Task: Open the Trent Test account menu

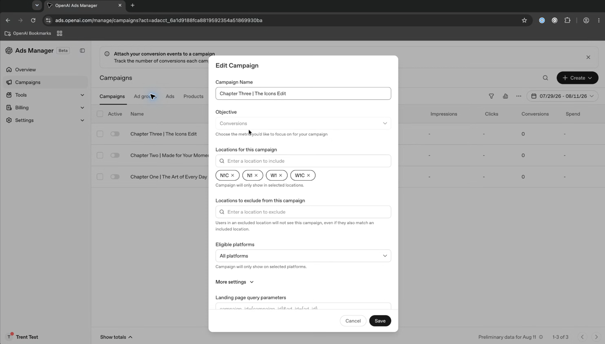Action: (x=22, y=337)
